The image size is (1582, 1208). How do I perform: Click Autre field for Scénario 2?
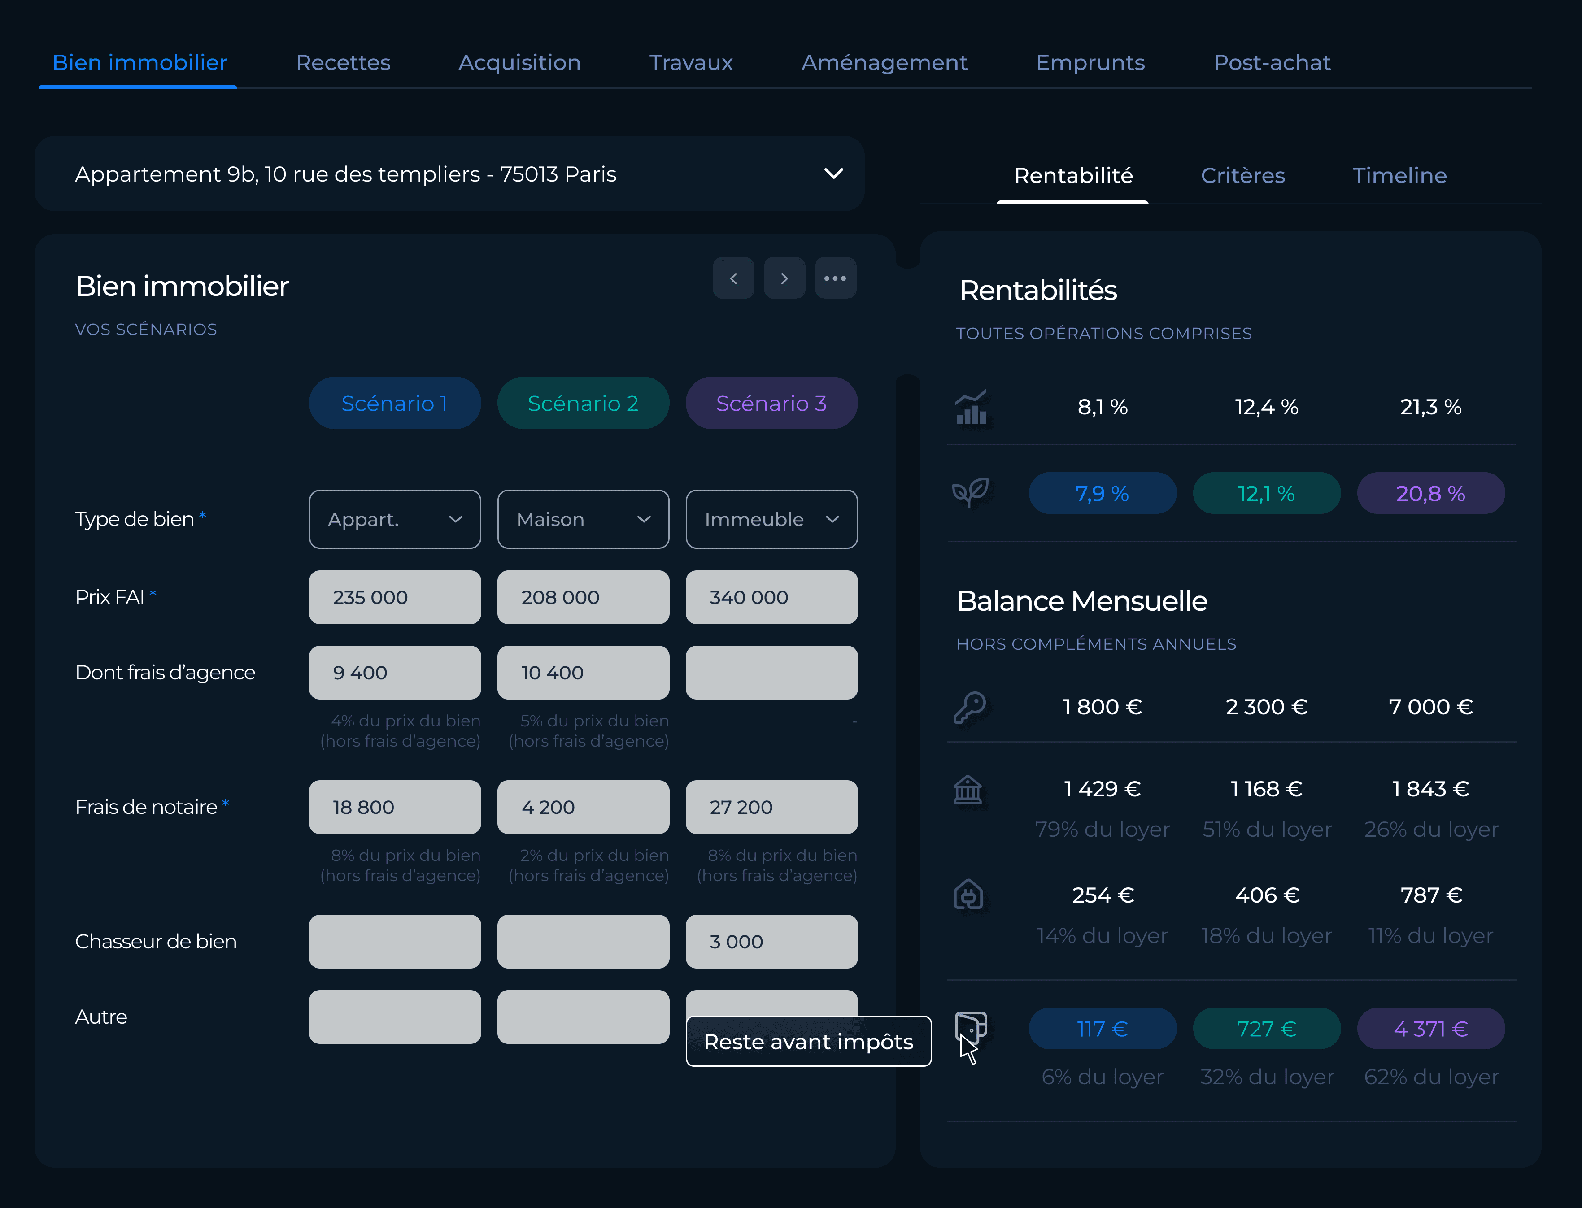(583, 1017)
